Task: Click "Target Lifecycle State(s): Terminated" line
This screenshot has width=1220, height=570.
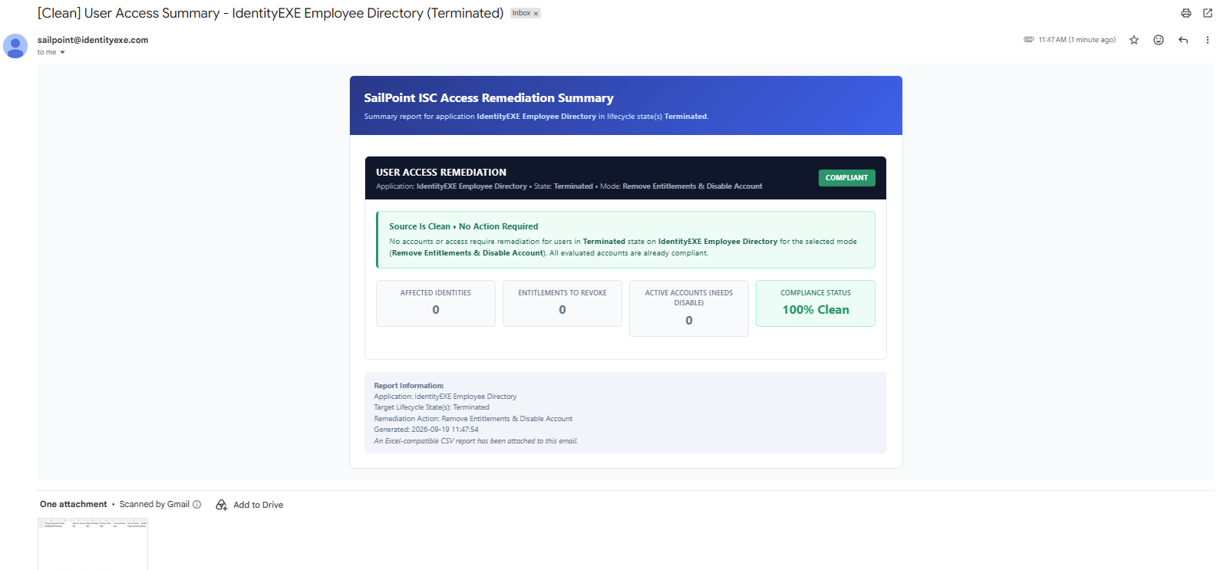Action: coord(431,407)
